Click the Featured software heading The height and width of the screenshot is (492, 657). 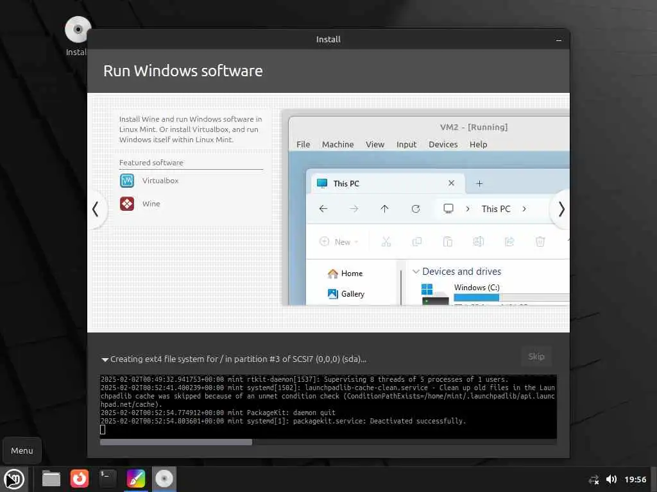click(151, 163)
